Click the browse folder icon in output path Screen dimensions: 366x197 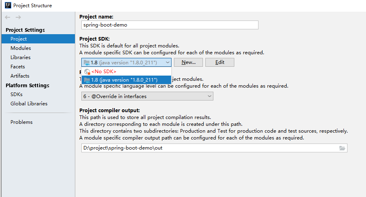click(x=342, y=148)
